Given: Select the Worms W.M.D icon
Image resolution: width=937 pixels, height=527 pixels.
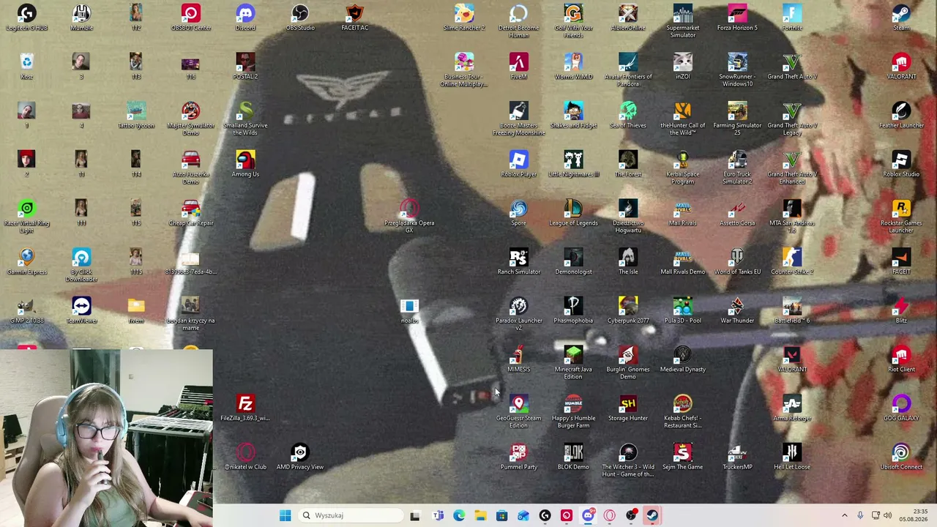Looking at the screenshot, I should coord(573,67).
